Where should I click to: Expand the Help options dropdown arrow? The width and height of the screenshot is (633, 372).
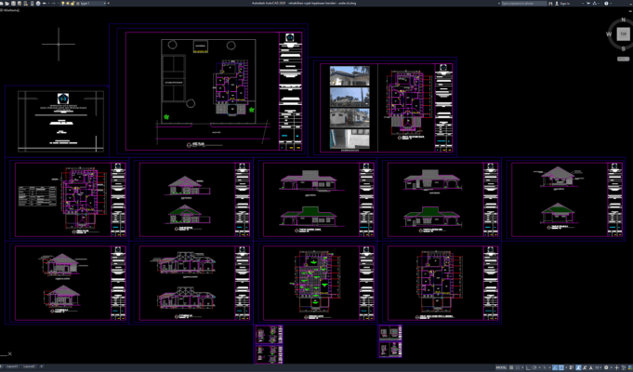click(x=611, y=3)
